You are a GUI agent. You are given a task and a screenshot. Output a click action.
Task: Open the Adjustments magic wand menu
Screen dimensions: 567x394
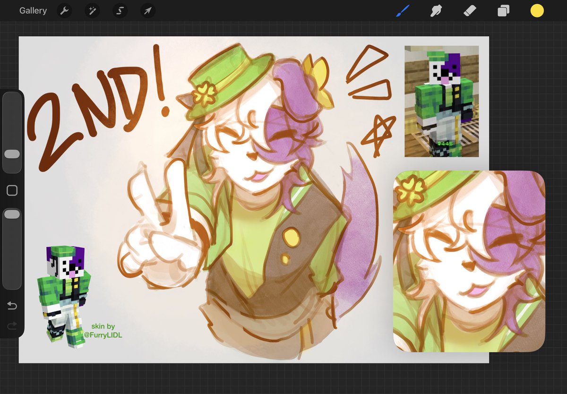click(x=92, y=11)
